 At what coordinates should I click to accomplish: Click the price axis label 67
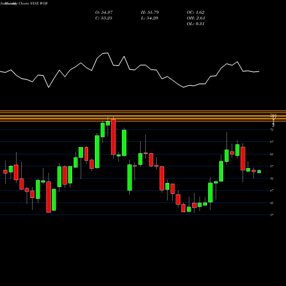272,142
